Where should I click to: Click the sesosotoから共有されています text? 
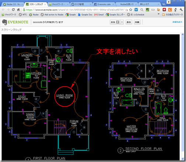click(48, 22)
